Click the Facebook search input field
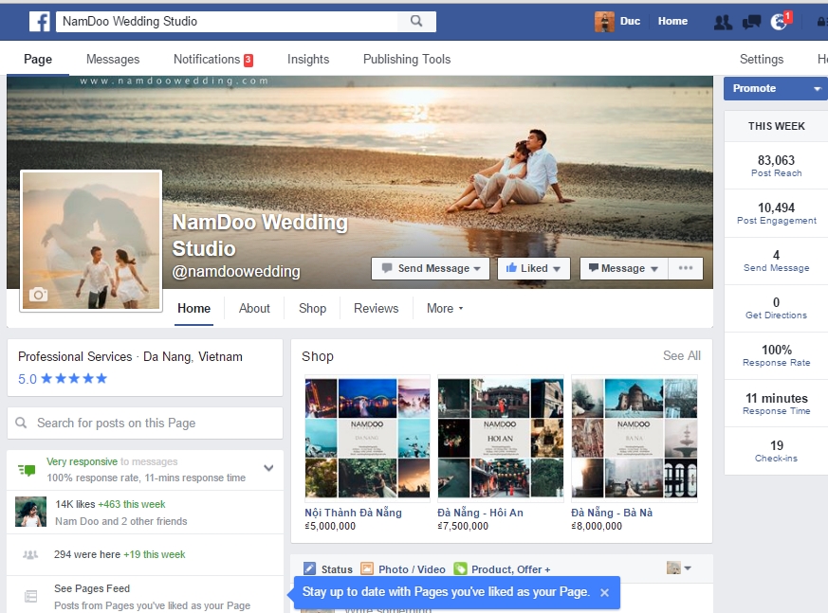This screenshot has width=828, height=613. pyautogui.click(x=227, y=21)
